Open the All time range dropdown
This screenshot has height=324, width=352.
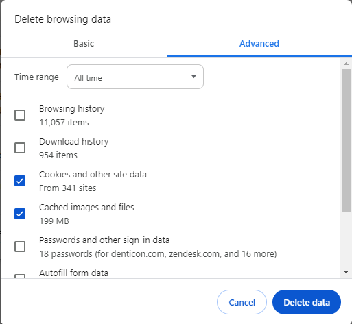(135, 77)
